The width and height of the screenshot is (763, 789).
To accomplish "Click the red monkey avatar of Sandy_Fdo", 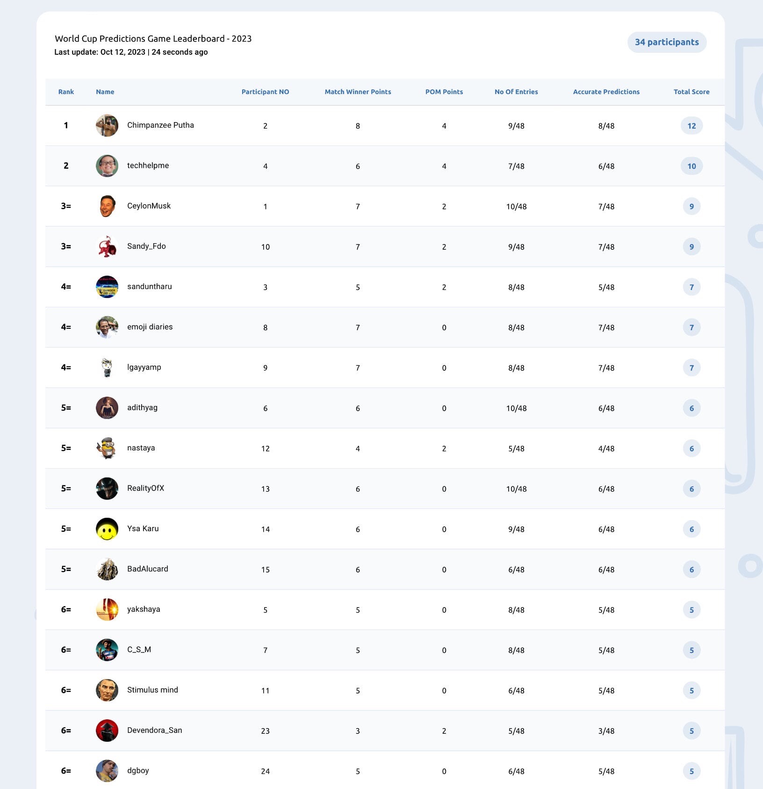I will pos(107,246).
